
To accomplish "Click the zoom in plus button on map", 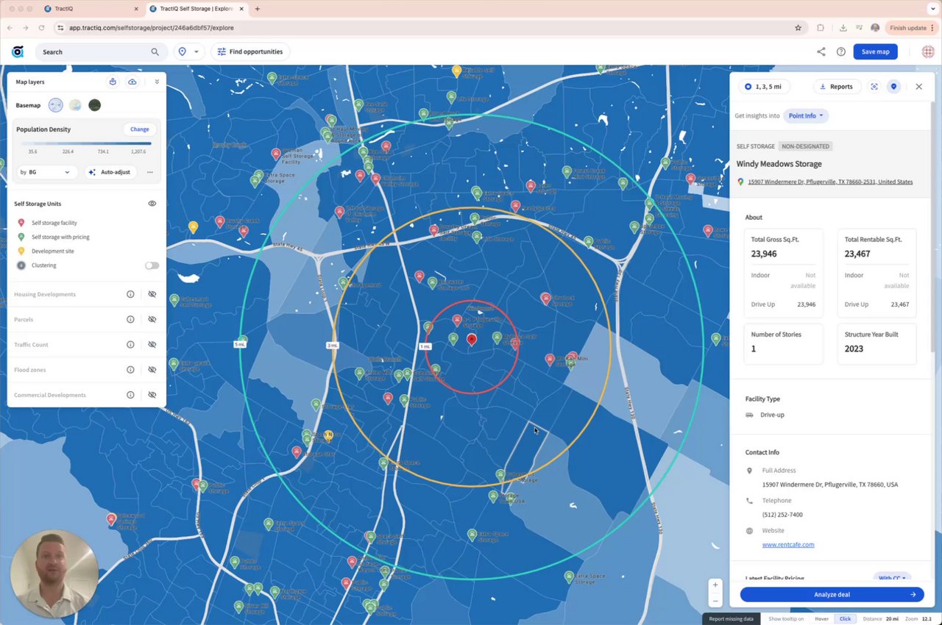I will click(x=715, y=585).
